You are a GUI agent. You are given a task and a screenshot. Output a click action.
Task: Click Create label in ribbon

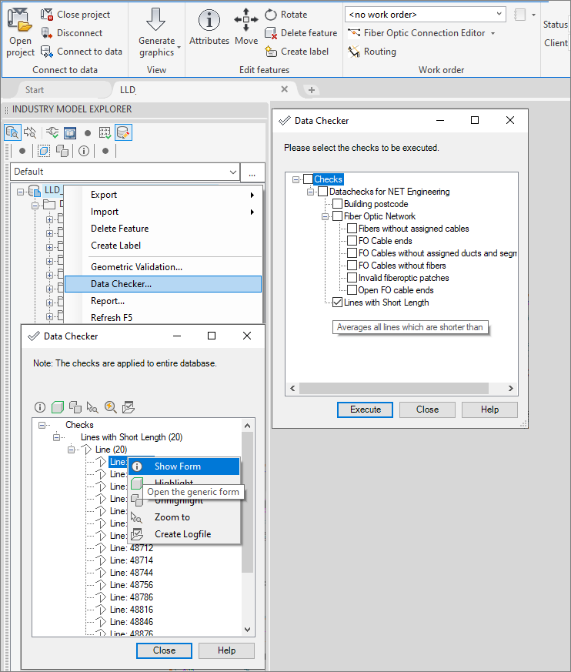click(297, 52)
